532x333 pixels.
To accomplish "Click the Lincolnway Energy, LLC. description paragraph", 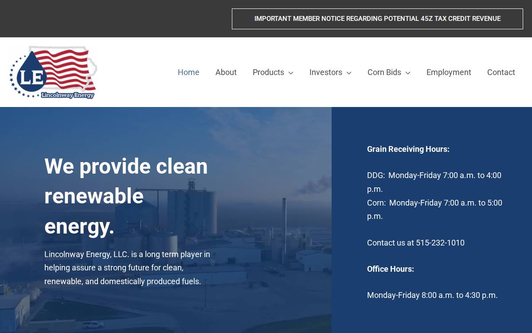I will 127,268.
